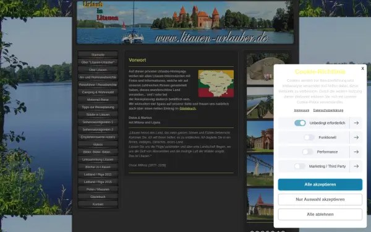Open Städte in Litauen menu item
The height and width of the screenshot is (232, 371).
click(98, 114)
